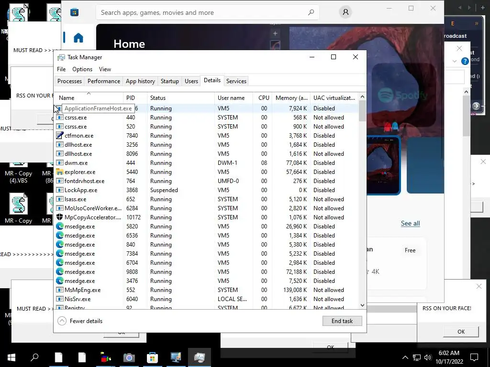Viewport: 490px width, 367px height.
Task: Click scroll down arrow in process list
Action: (x=362, y=305)
